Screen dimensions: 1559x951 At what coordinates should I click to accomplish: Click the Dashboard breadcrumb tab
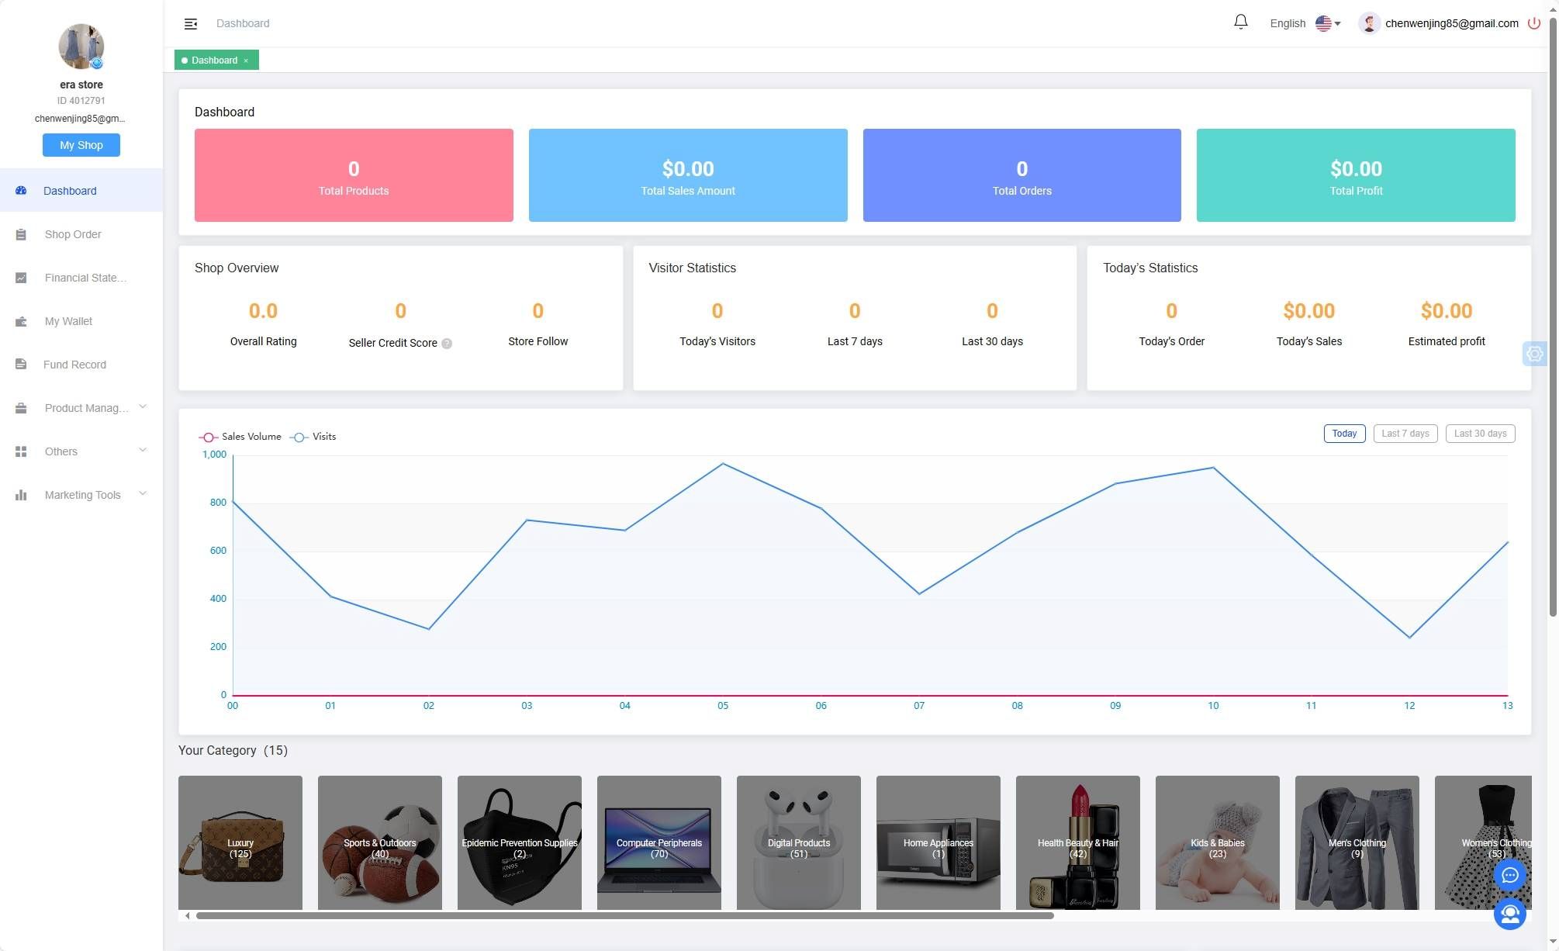pos(214,59)
